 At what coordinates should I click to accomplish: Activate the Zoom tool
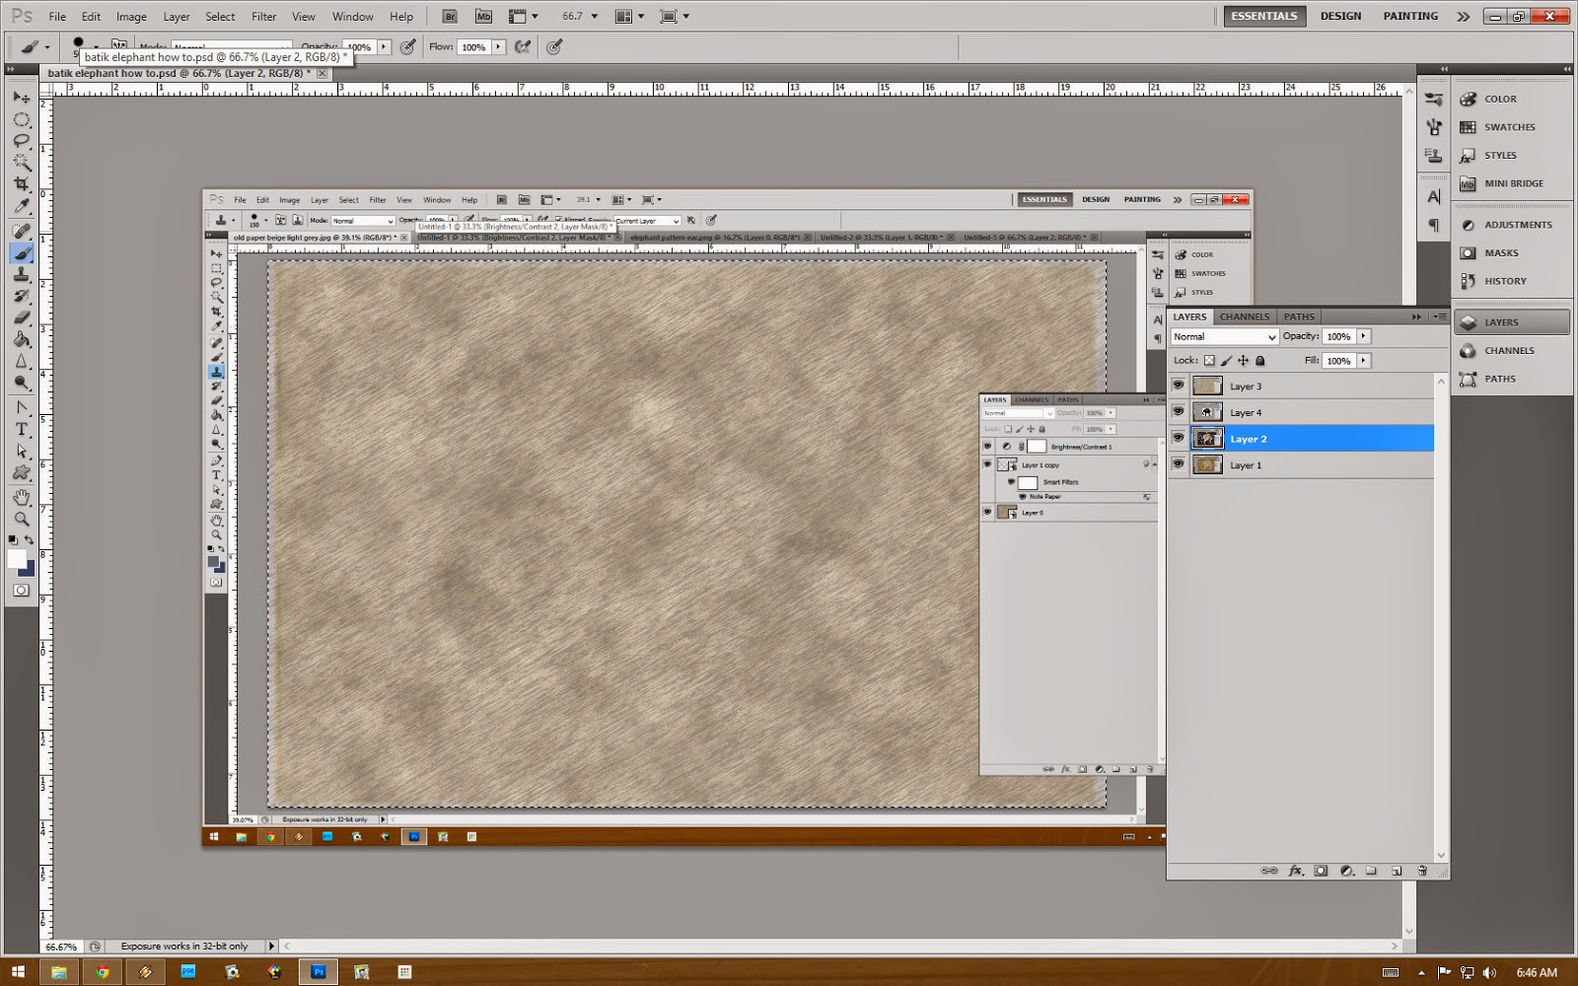click(x=21, y=519)
